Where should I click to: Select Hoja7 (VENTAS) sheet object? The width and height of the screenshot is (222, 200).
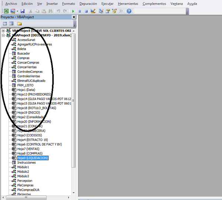tap(28, 149)
